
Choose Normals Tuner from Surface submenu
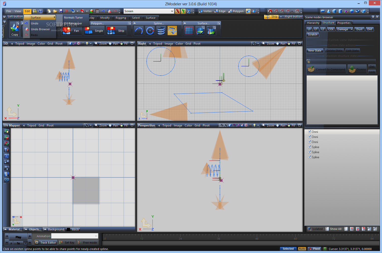click(x=73, y=18)
